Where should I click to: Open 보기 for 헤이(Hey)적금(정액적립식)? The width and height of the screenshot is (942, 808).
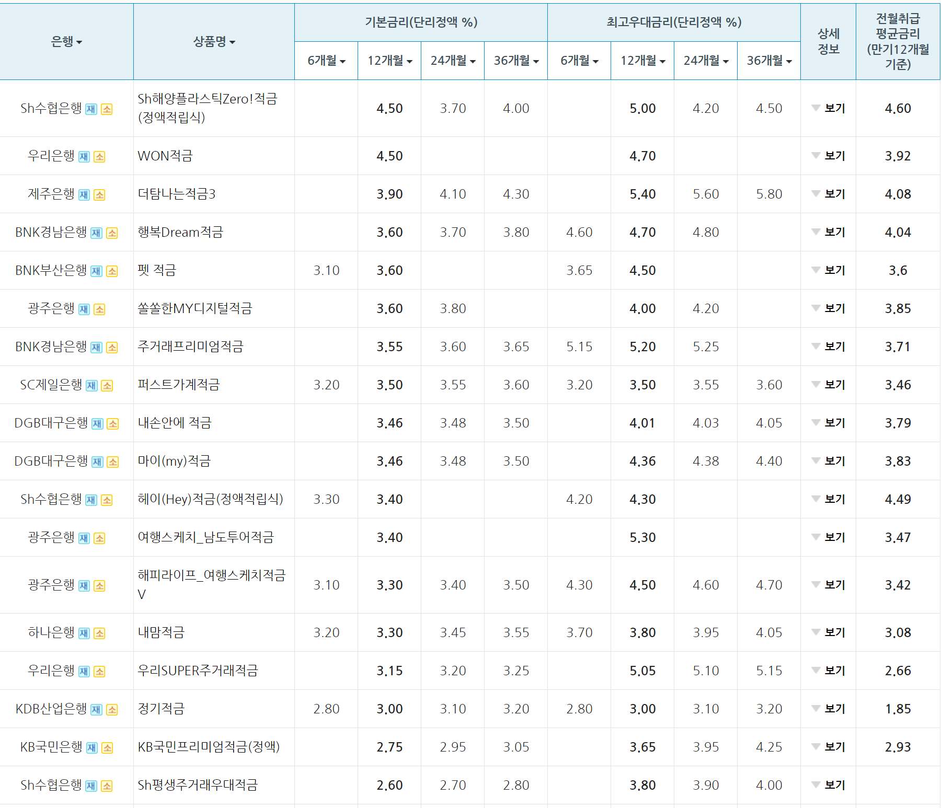tap(829, 499)
